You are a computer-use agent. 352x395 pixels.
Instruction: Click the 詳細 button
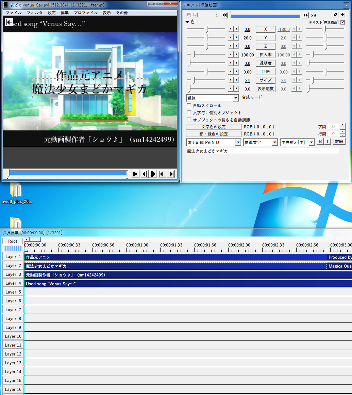coord(339,142)
